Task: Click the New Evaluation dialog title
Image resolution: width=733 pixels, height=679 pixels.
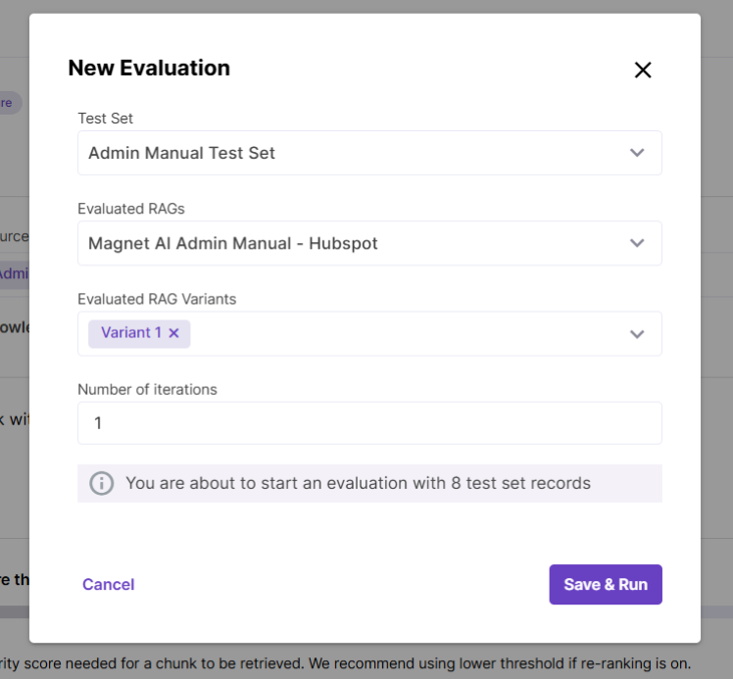Action: pyautogui.click(x=149, y=68)
